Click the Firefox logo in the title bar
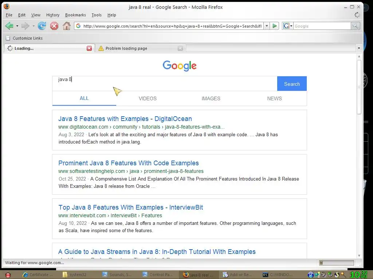The height and width of the screenshot is (279, 373). click(7, 6)
